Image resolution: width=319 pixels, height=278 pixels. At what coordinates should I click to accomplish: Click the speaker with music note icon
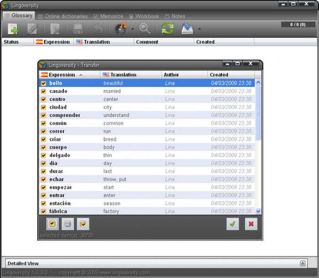tap(121, 29)
